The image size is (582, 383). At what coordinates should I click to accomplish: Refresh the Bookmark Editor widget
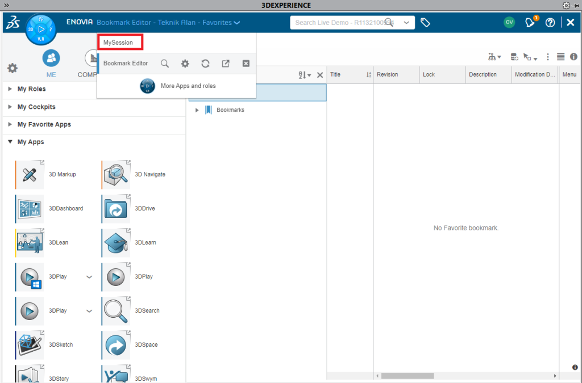[205, 64]
